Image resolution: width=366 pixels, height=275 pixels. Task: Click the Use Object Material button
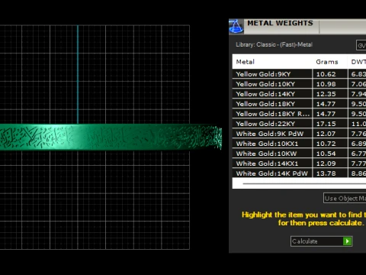point(345,198)
